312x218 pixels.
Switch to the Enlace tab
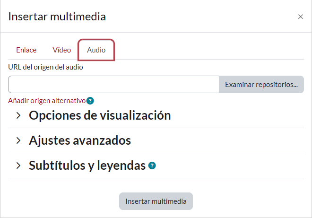click(26, 50)
